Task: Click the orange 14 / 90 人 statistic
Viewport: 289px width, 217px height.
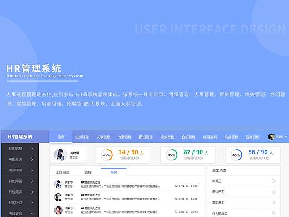Action: [x=131, y=152]
